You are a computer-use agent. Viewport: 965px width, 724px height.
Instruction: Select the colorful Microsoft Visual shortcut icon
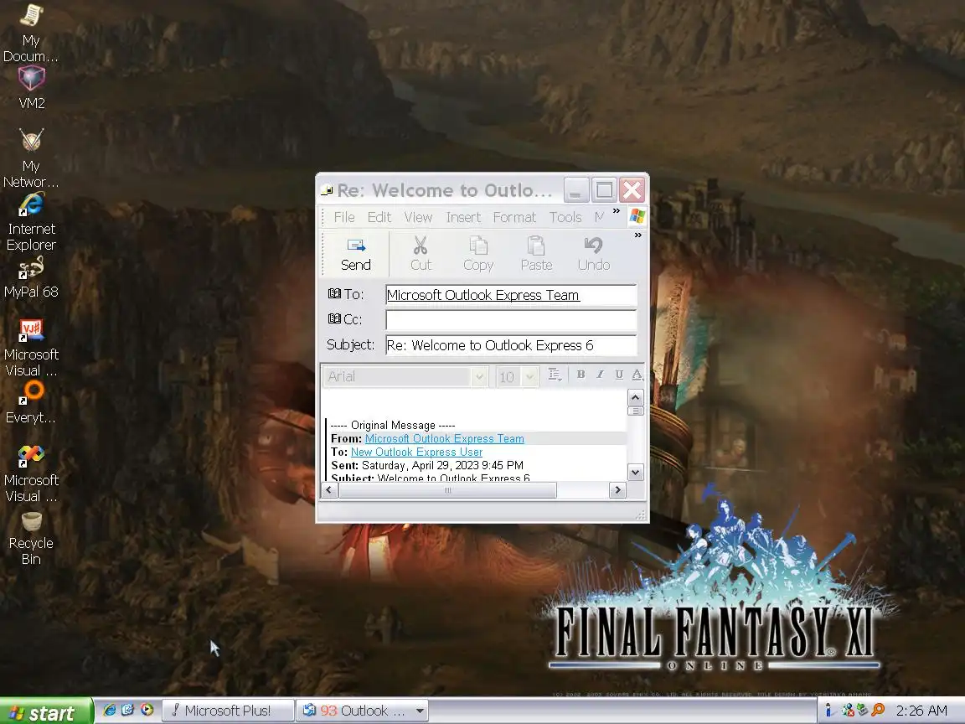point(31,473)
